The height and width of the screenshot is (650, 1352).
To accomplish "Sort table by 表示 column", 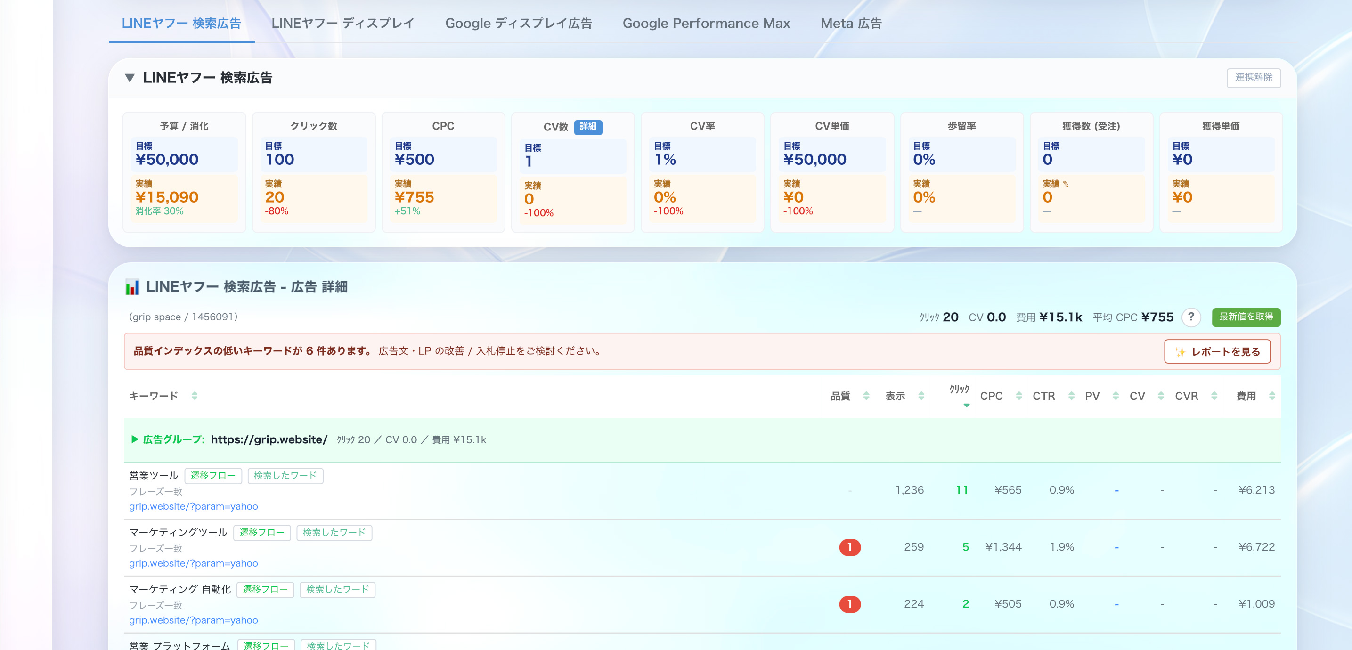I will pyautogui.click(x=921, y=396).
